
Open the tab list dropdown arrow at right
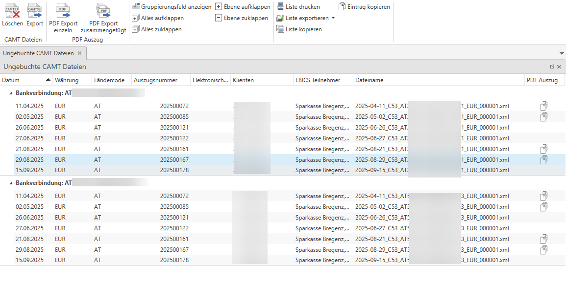tap(561, 53)
